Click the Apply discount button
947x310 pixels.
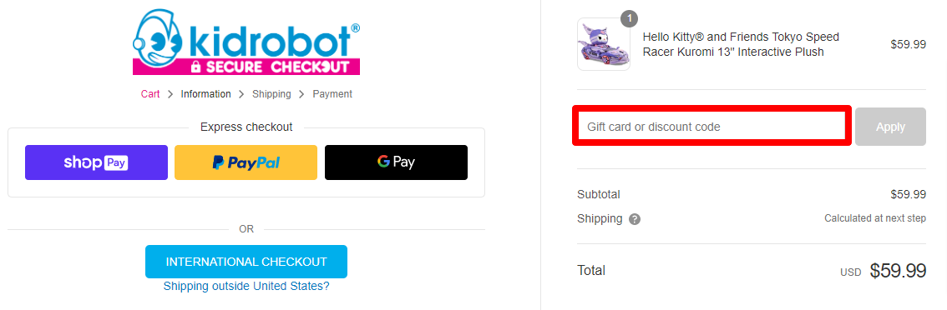(x=890, y=127)
